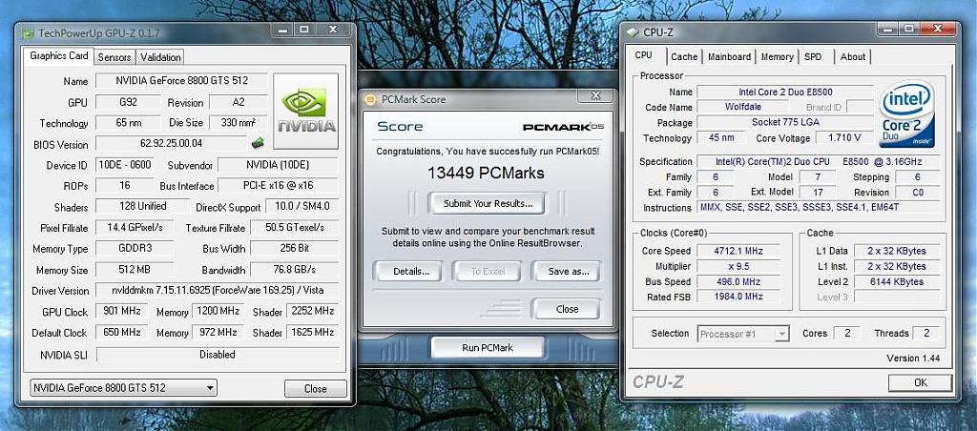Screen dimensions: 977x431
Task: Click the Driver Version field in GPU-Z
Action: [218, 290]
